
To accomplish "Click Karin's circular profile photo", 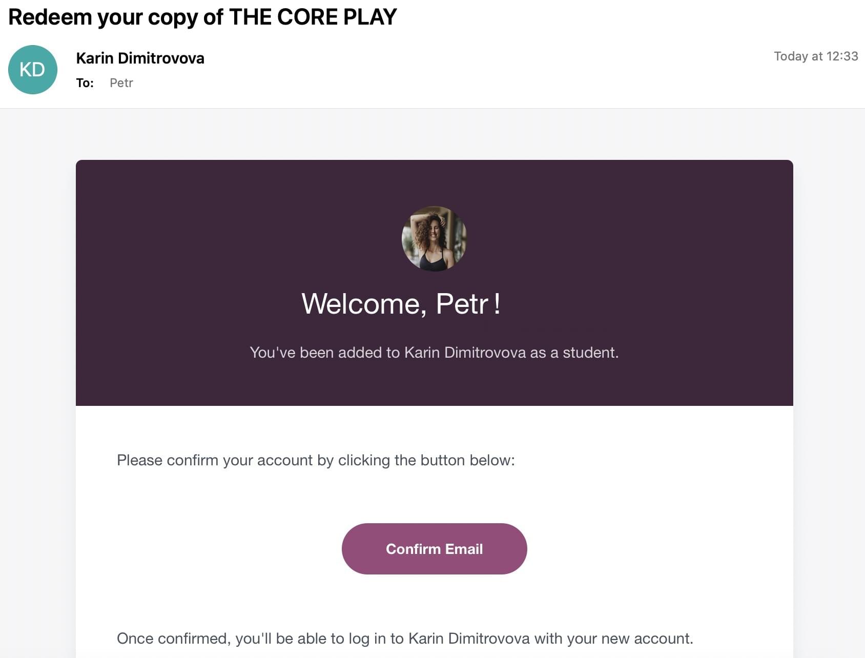I will coord(434,238).
